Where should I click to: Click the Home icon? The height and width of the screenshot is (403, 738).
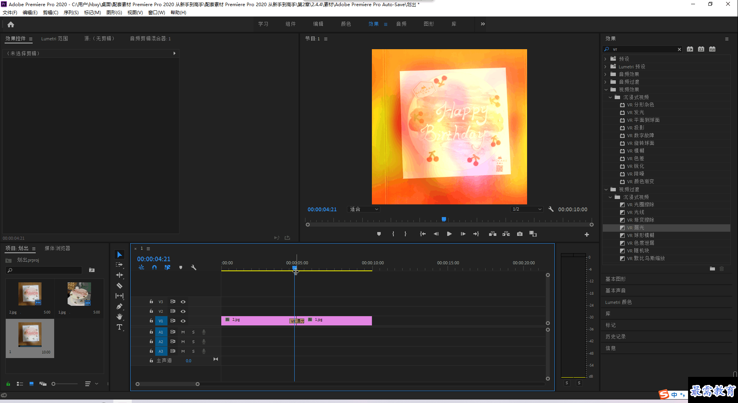[11, 25]
